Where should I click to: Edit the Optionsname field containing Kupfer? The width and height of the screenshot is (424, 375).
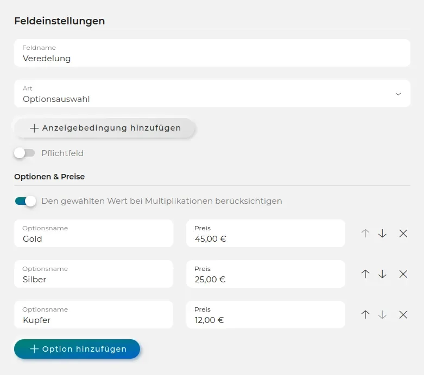click(93, 314)
